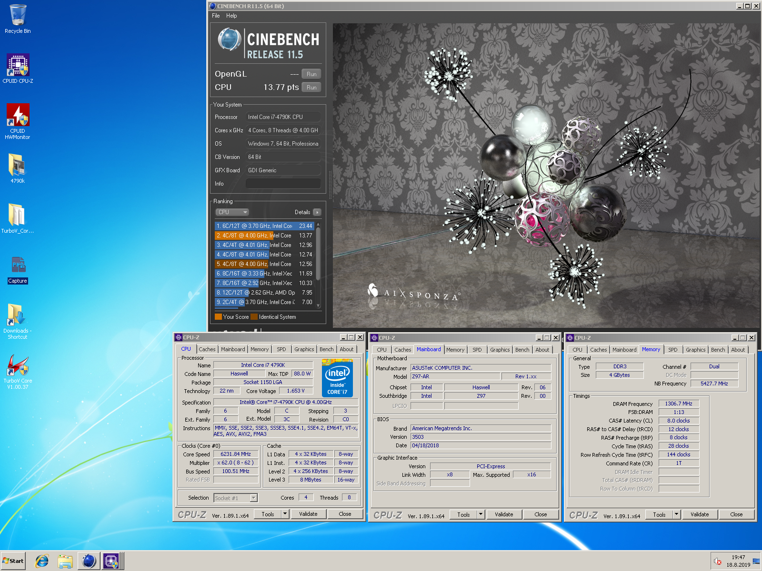Switch to CPU-Z taskbar icon
This screenshot has width=762, height=571.
[x=111, y=561]
